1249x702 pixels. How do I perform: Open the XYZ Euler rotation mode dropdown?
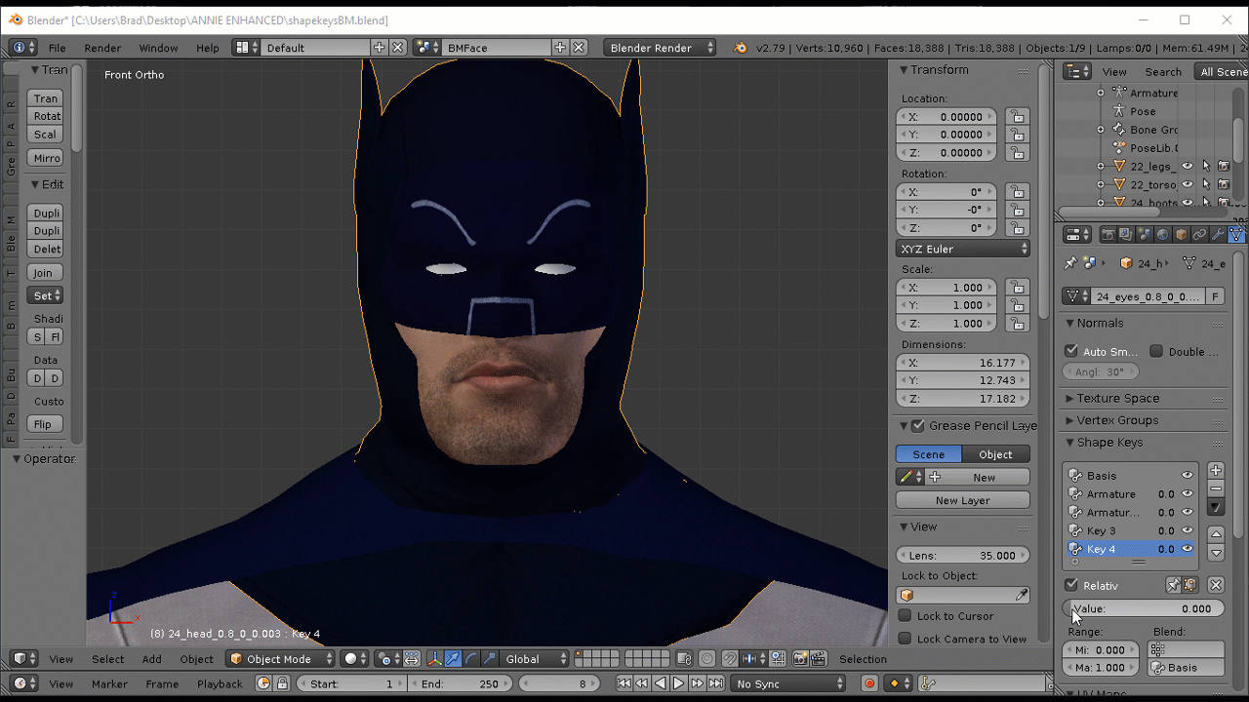pos(963,249)
